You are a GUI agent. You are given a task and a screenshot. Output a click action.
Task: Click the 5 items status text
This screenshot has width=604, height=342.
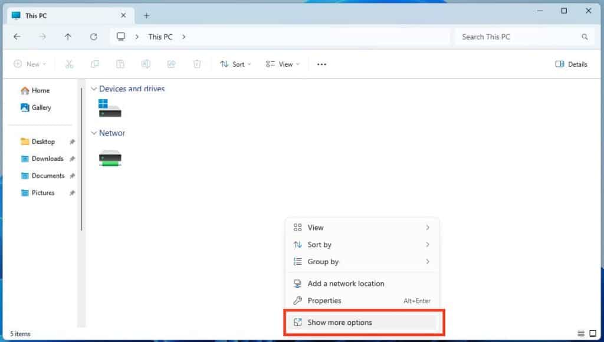pos(20,334)
